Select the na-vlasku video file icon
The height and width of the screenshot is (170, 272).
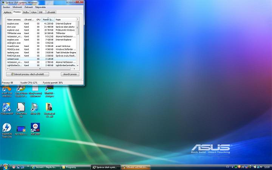click(21, 130)
